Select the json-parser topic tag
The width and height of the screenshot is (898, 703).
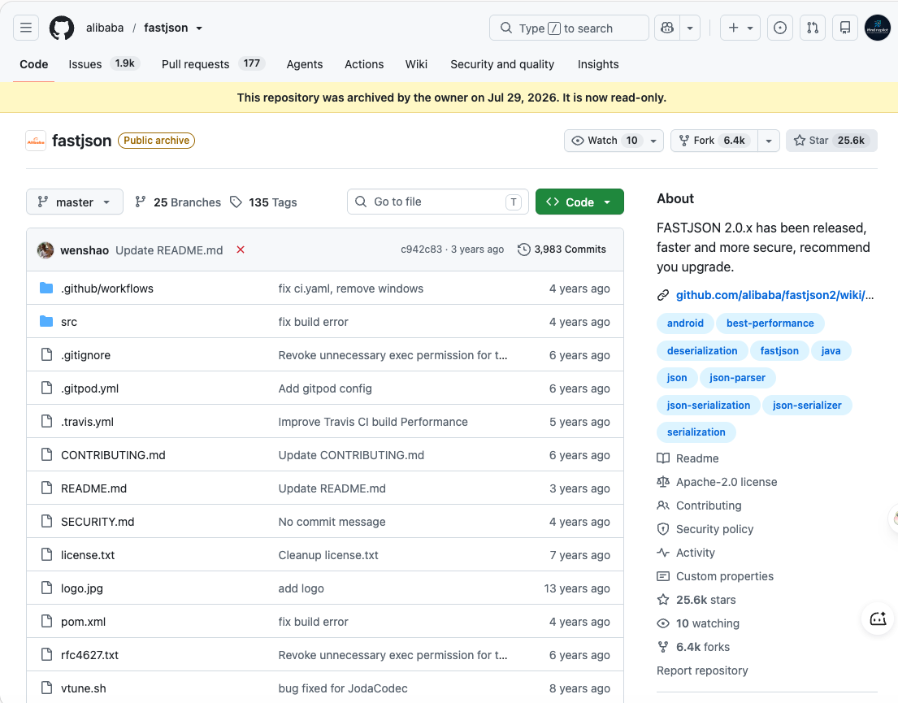[x=737, y=378]
